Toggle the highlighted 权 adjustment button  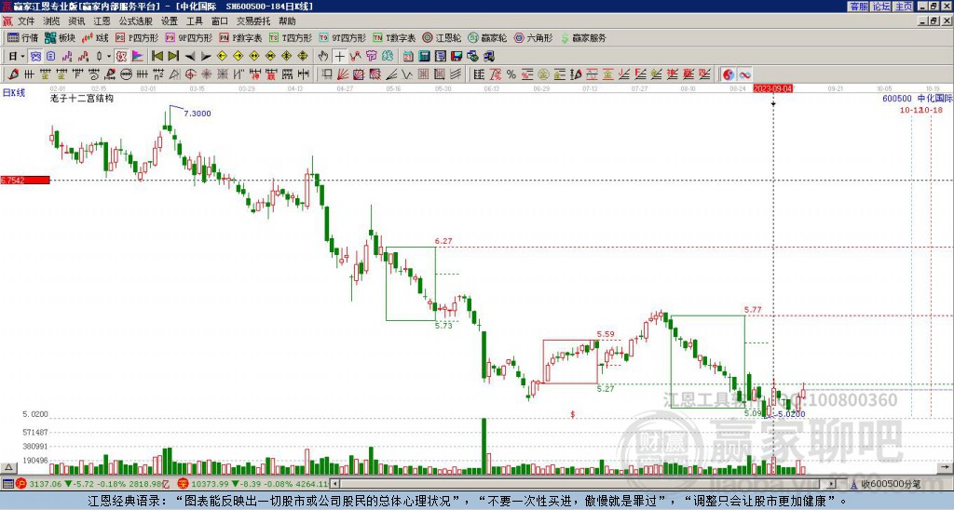tap(121, 56)
